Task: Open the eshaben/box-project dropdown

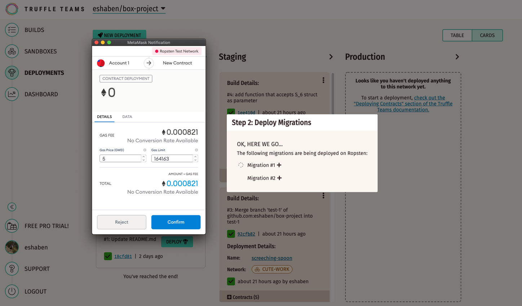Action: (129, 9)
